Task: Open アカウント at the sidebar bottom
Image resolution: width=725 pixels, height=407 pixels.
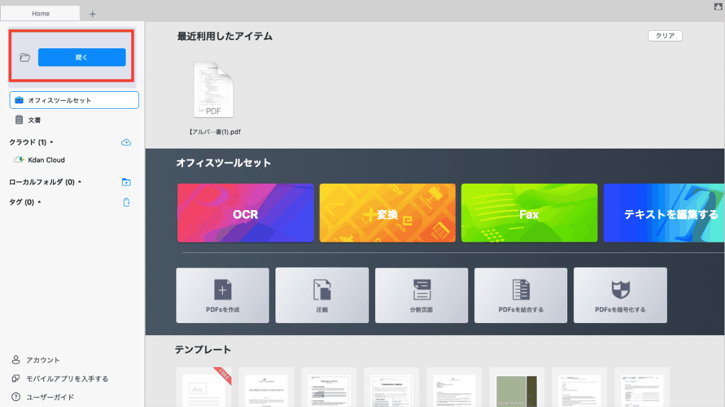Action: point(43,360)
